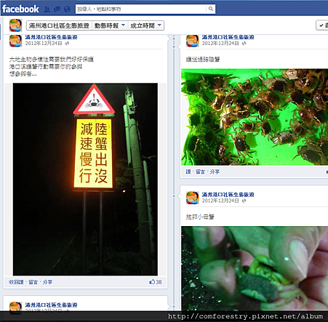Toggle the checkmark button at the top right

click(322, 25)
